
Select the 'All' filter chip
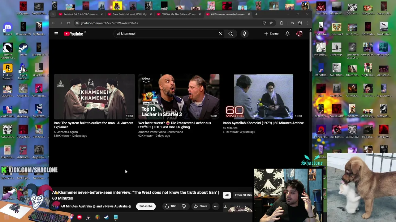[227, 195]
